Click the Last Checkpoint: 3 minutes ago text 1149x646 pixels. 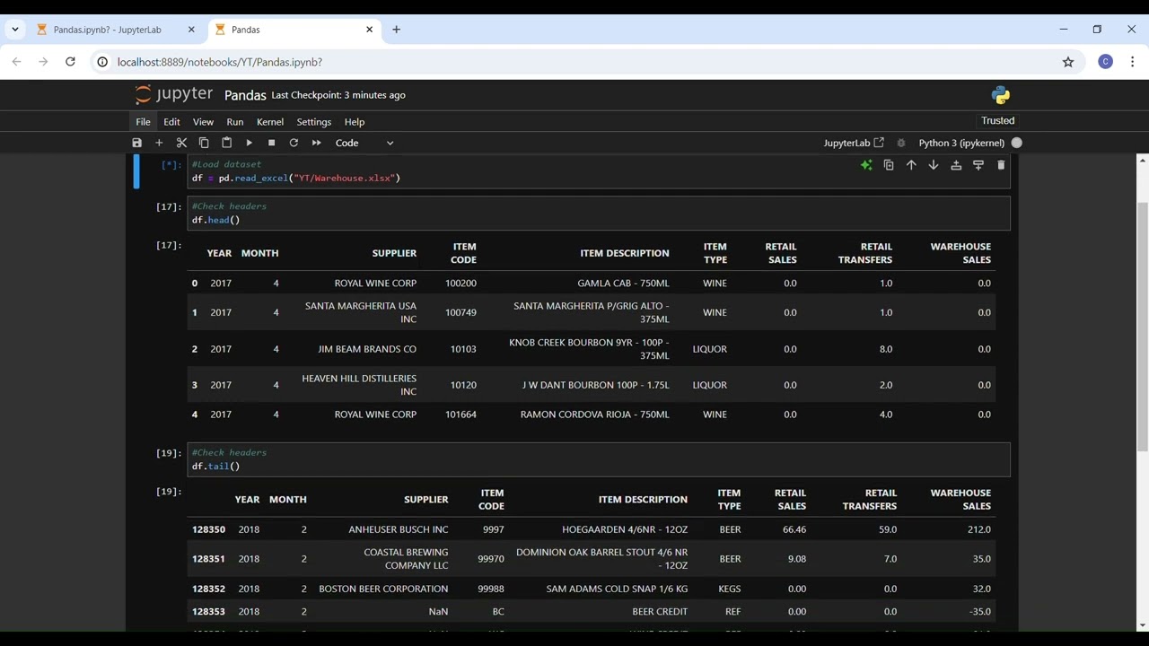point(338,95)
